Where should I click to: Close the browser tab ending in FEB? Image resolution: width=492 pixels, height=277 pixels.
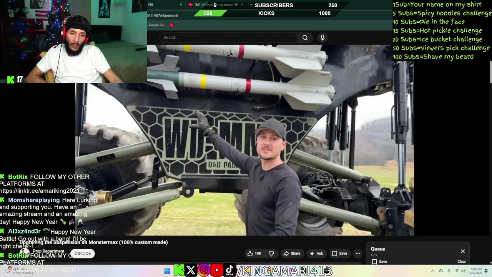pyautogui.click(x=181, y=5)
